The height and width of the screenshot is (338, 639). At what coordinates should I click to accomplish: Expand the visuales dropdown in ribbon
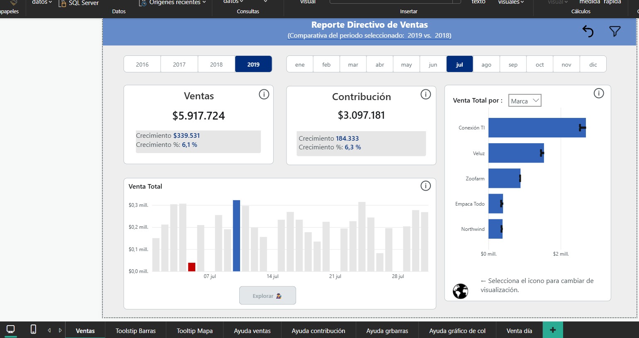511,2
